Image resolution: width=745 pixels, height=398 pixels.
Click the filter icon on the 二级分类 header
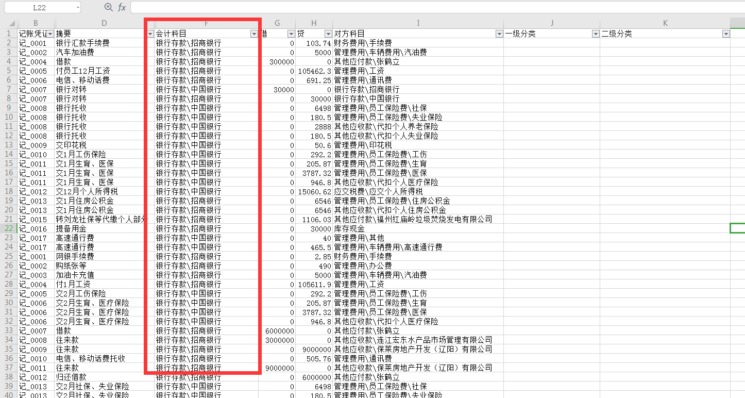(x=725, y=33)
